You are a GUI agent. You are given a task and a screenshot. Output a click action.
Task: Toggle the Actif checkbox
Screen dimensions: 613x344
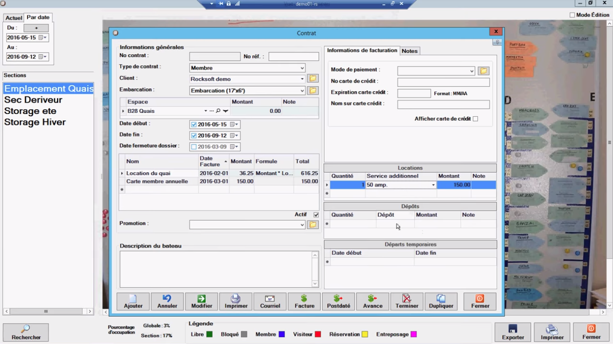coord(316,215)
